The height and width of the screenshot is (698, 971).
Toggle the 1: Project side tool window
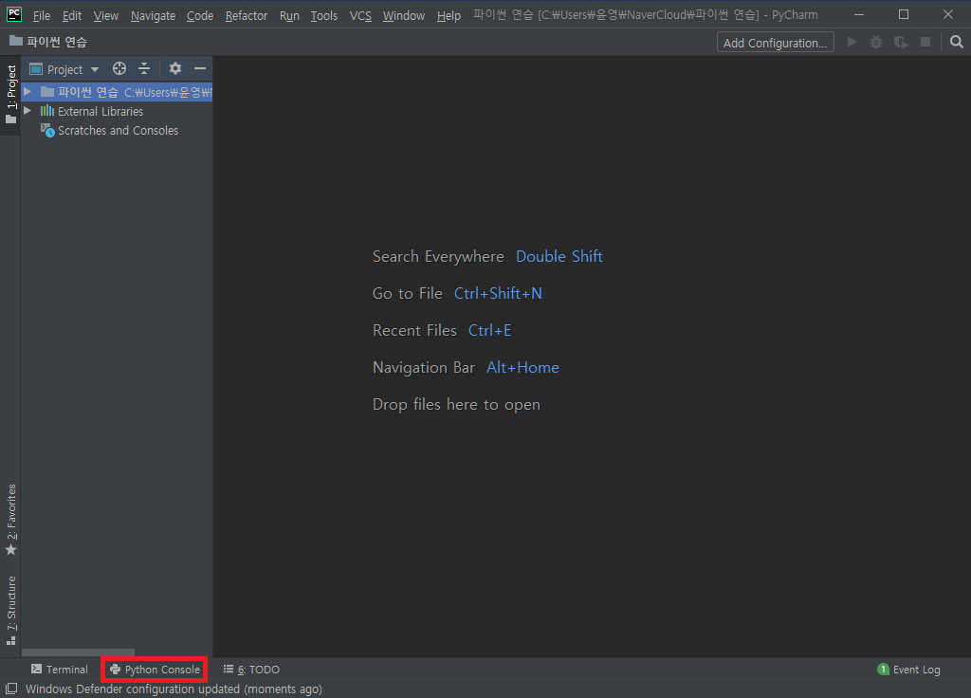[10, 95]
